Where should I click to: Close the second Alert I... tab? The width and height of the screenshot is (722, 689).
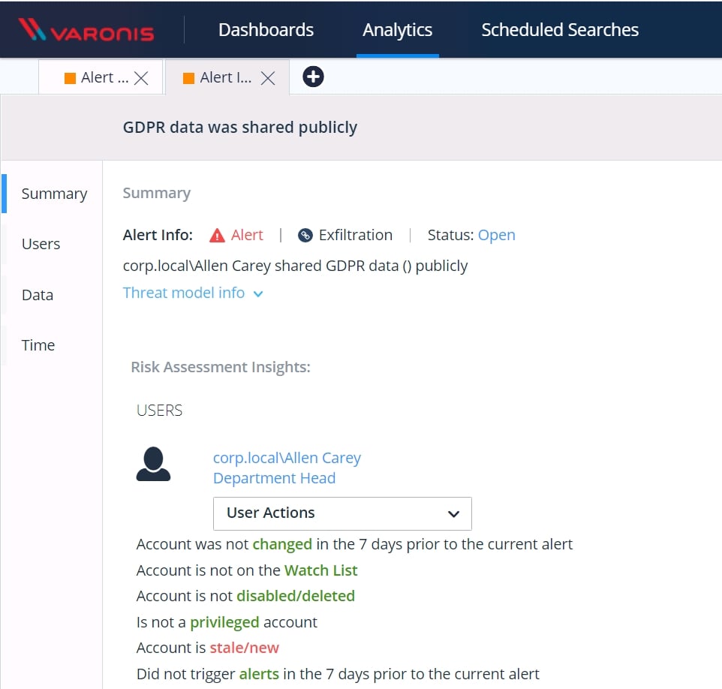click(268, 78)
